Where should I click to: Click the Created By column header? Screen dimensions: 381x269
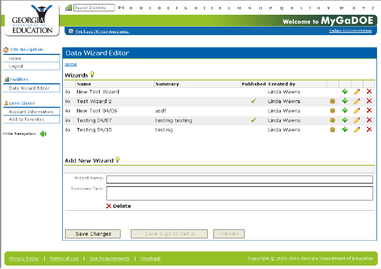pyautogui.click(x=281, y=84)
